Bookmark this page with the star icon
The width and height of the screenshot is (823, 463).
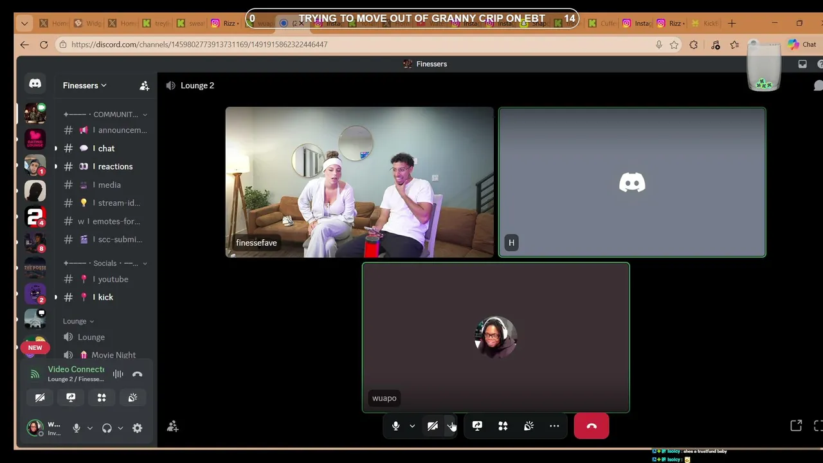pyautogui.click(x=674, y=44)
